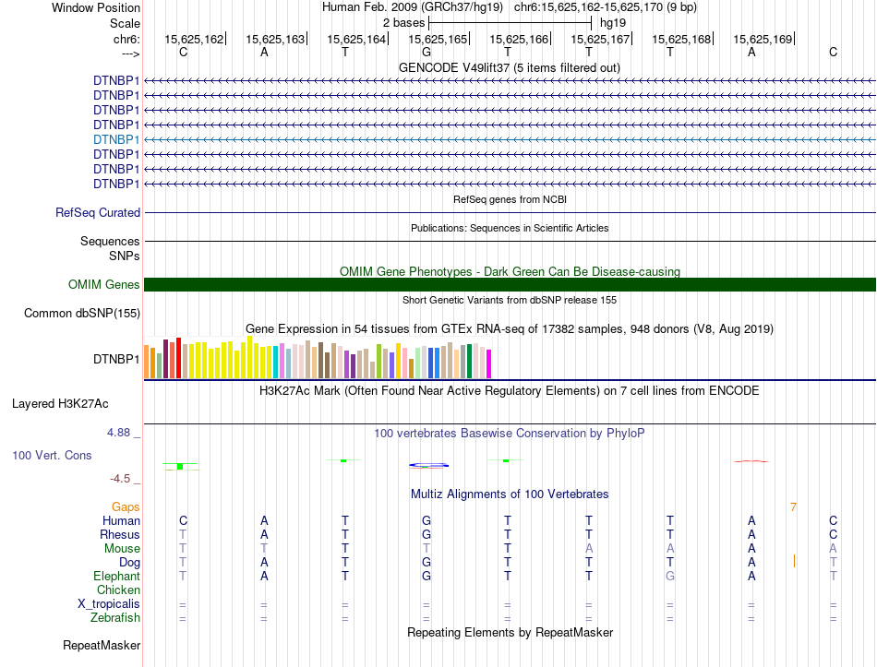Click the orange Gaps number 7

793,507
